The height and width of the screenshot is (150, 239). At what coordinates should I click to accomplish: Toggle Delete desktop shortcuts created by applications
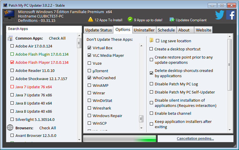[x=151, y=73]
